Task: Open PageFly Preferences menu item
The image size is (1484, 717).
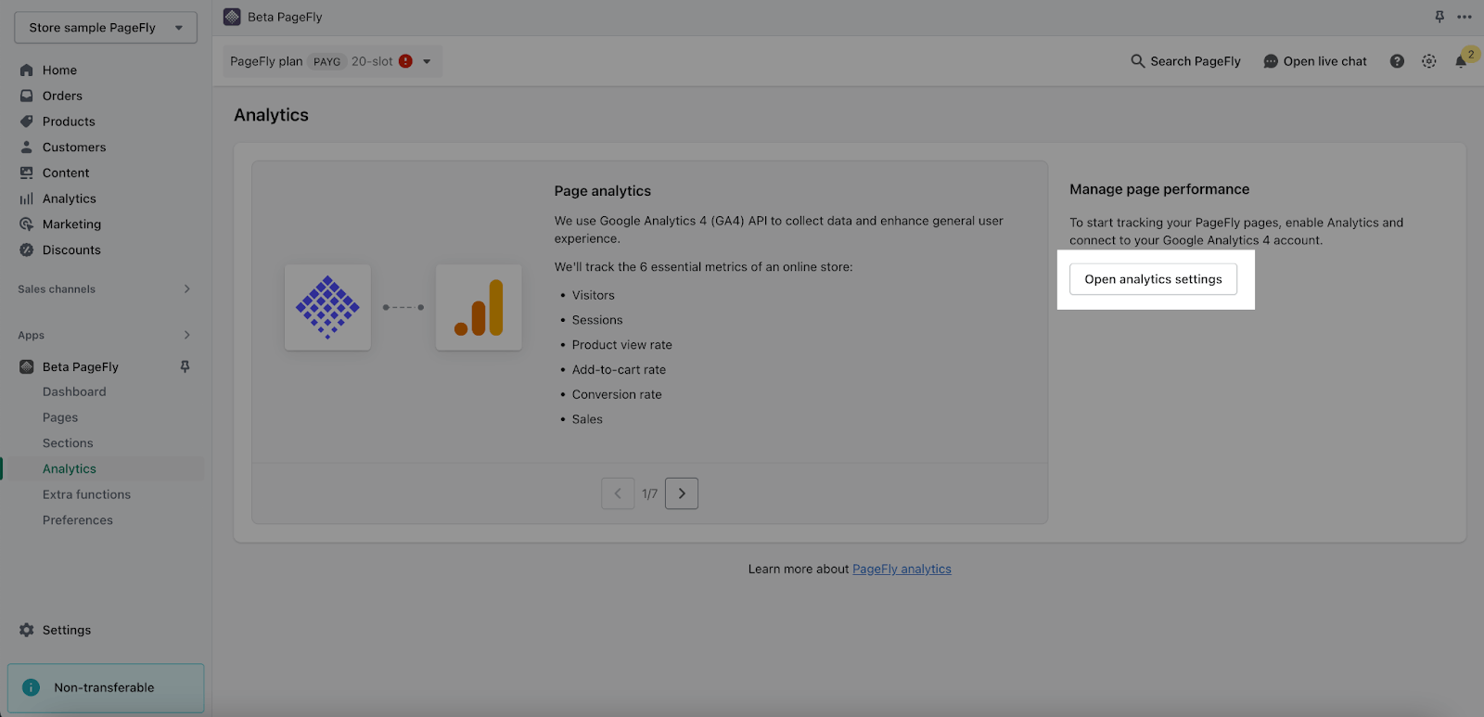Action: [x=78, y=520]
